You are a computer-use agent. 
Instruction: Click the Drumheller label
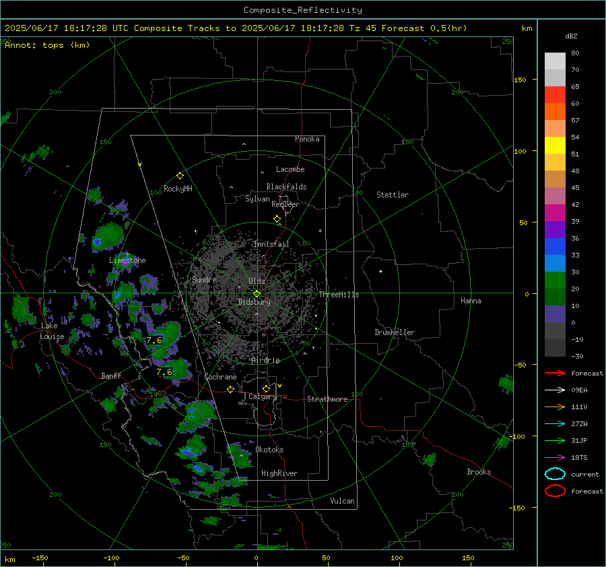coord(395,332)
